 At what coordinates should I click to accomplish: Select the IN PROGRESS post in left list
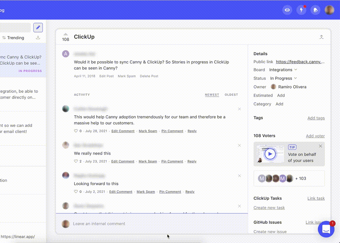pyautogui.click(x=23, y=60)
